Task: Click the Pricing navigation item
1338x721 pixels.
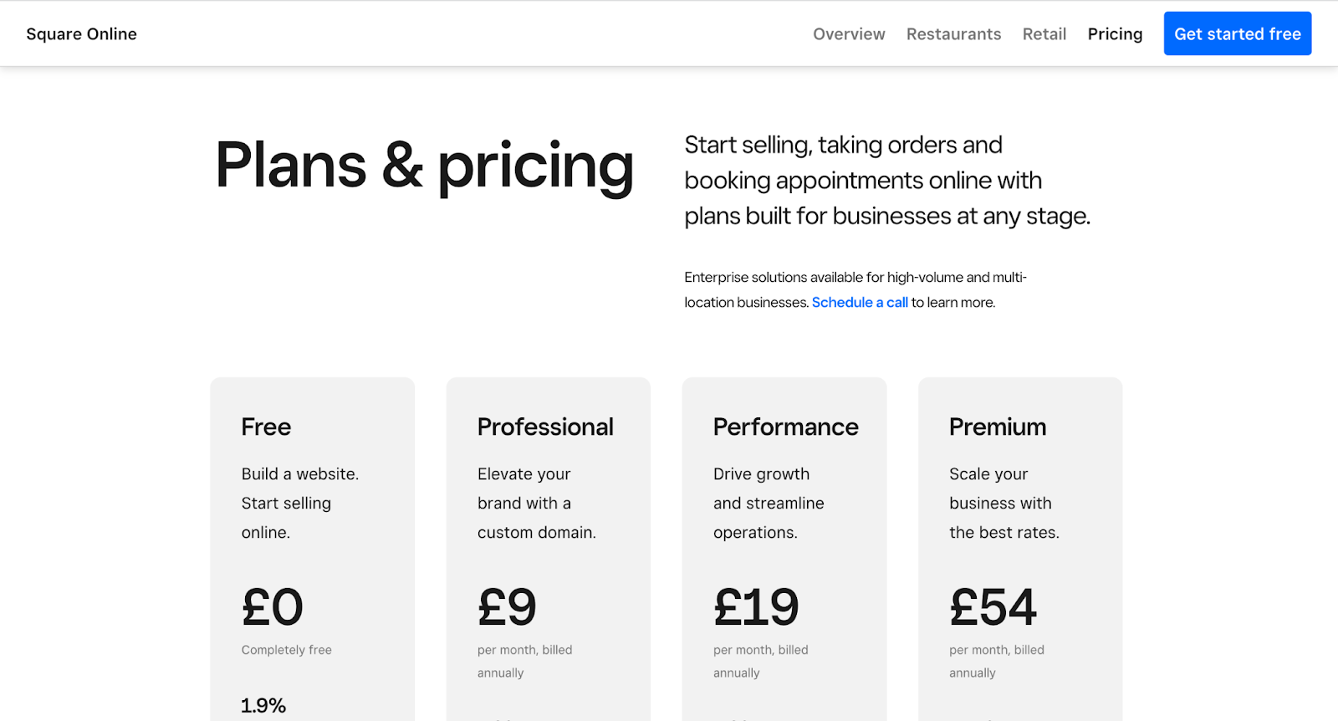Action: tap(1115, 34)
